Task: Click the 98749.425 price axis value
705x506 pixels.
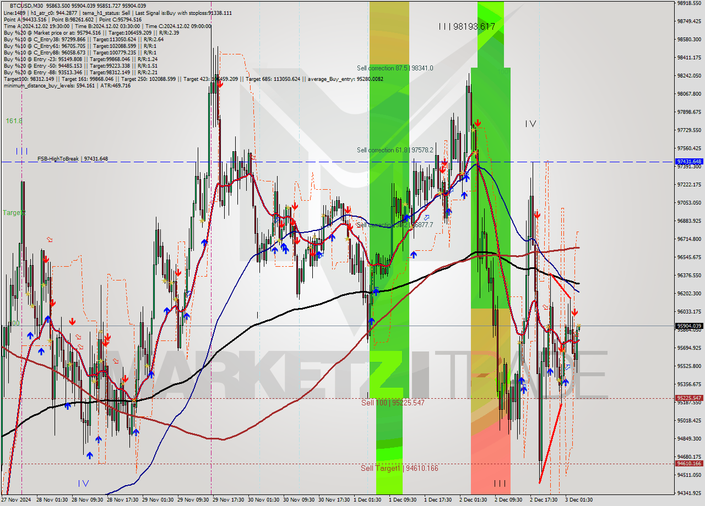Action: pyautogui.click(x=689, y=21)
